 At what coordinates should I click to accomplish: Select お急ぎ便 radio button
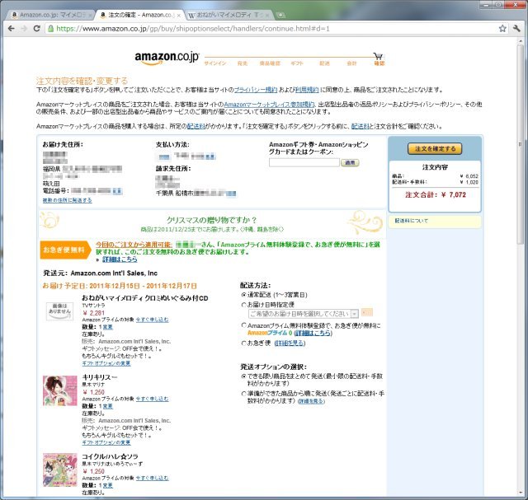pyautogui.click(x=244, y=343)
